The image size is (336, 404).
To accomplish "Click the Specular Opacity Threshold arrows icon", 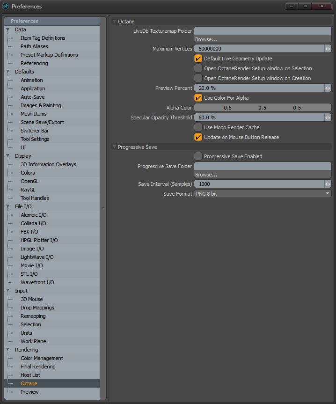I will (328, 118).
